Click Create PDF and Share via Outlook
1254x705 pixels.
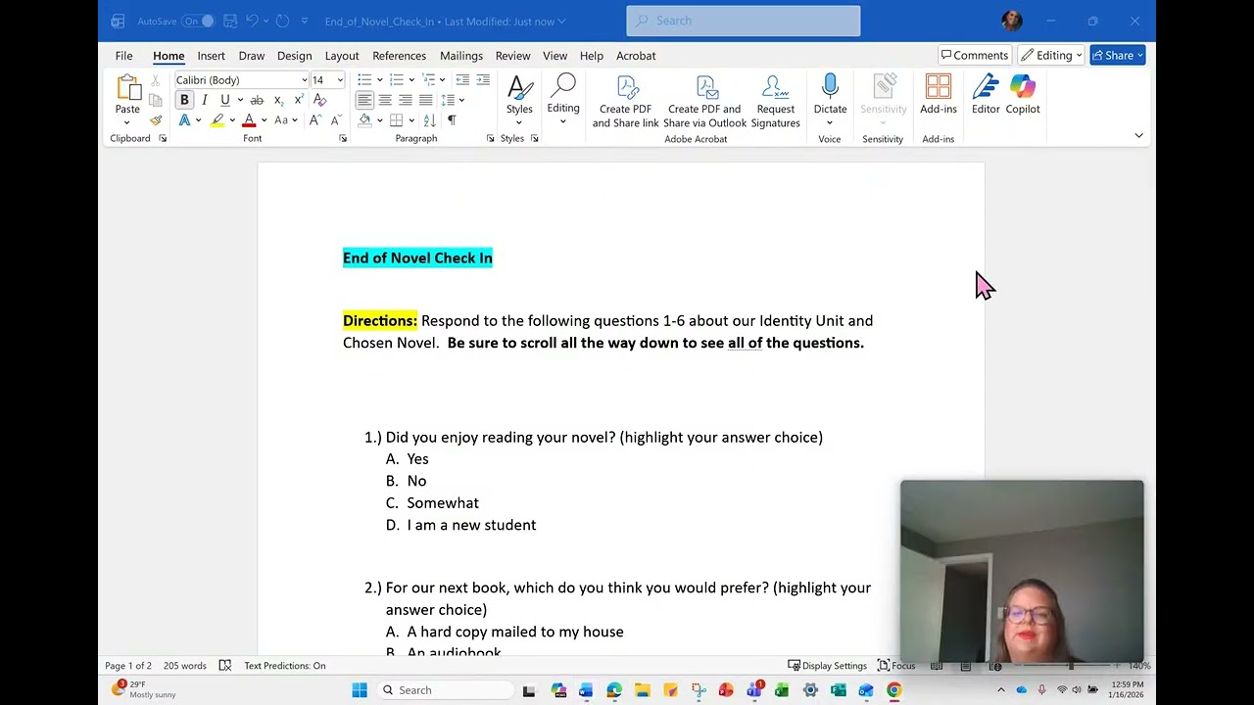(704, 102)
